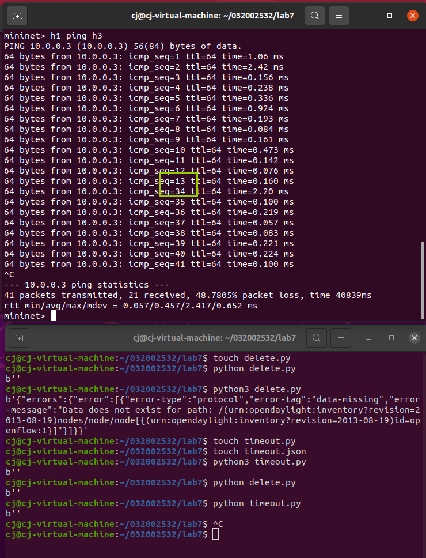426x558 pixels.
Task: Click the 'python3 timeout.py' command line
Action: (156, 462)
